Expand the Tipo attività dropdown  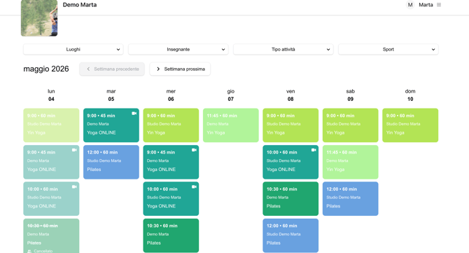[283, 49]
